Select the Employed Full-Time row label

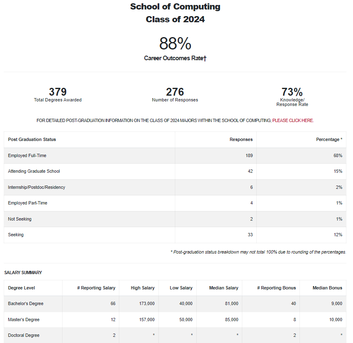pos(27,155)
